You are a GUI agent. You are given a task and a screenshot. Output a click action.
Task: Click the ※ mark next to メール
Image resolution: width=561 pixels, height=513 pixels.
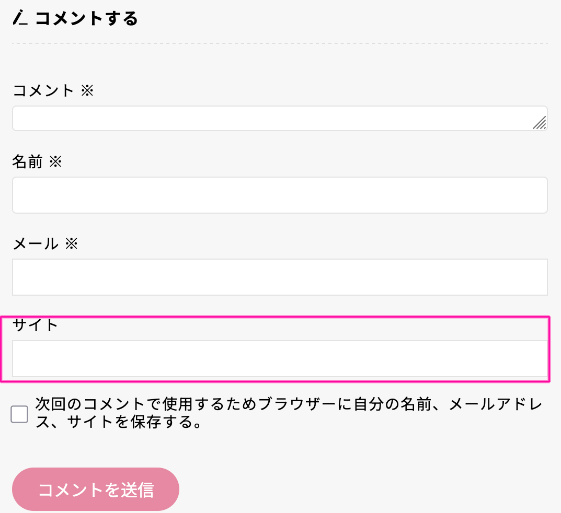71,243
